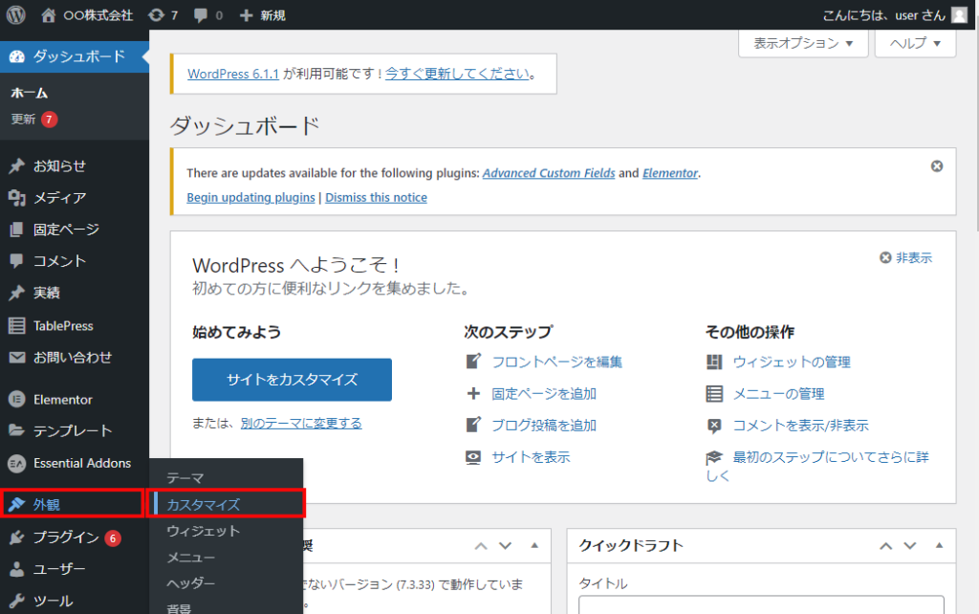Open the updates icon showing 7
979x614 pixels.
click(163, 15)
